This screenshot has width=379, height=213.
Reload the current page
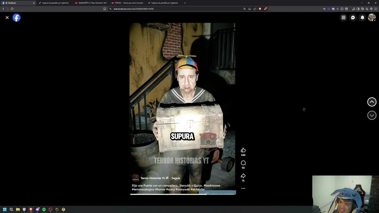[x=12, y=9]
